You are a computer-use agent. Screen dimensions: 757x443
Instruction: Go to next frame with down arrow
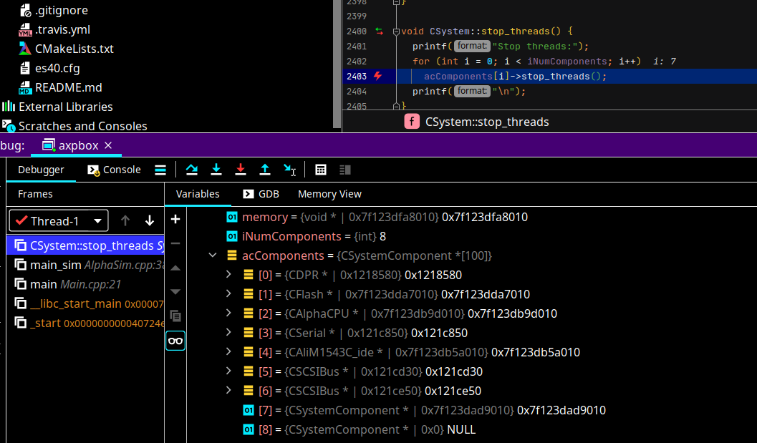pyautogui.click(x=150, y=221)
